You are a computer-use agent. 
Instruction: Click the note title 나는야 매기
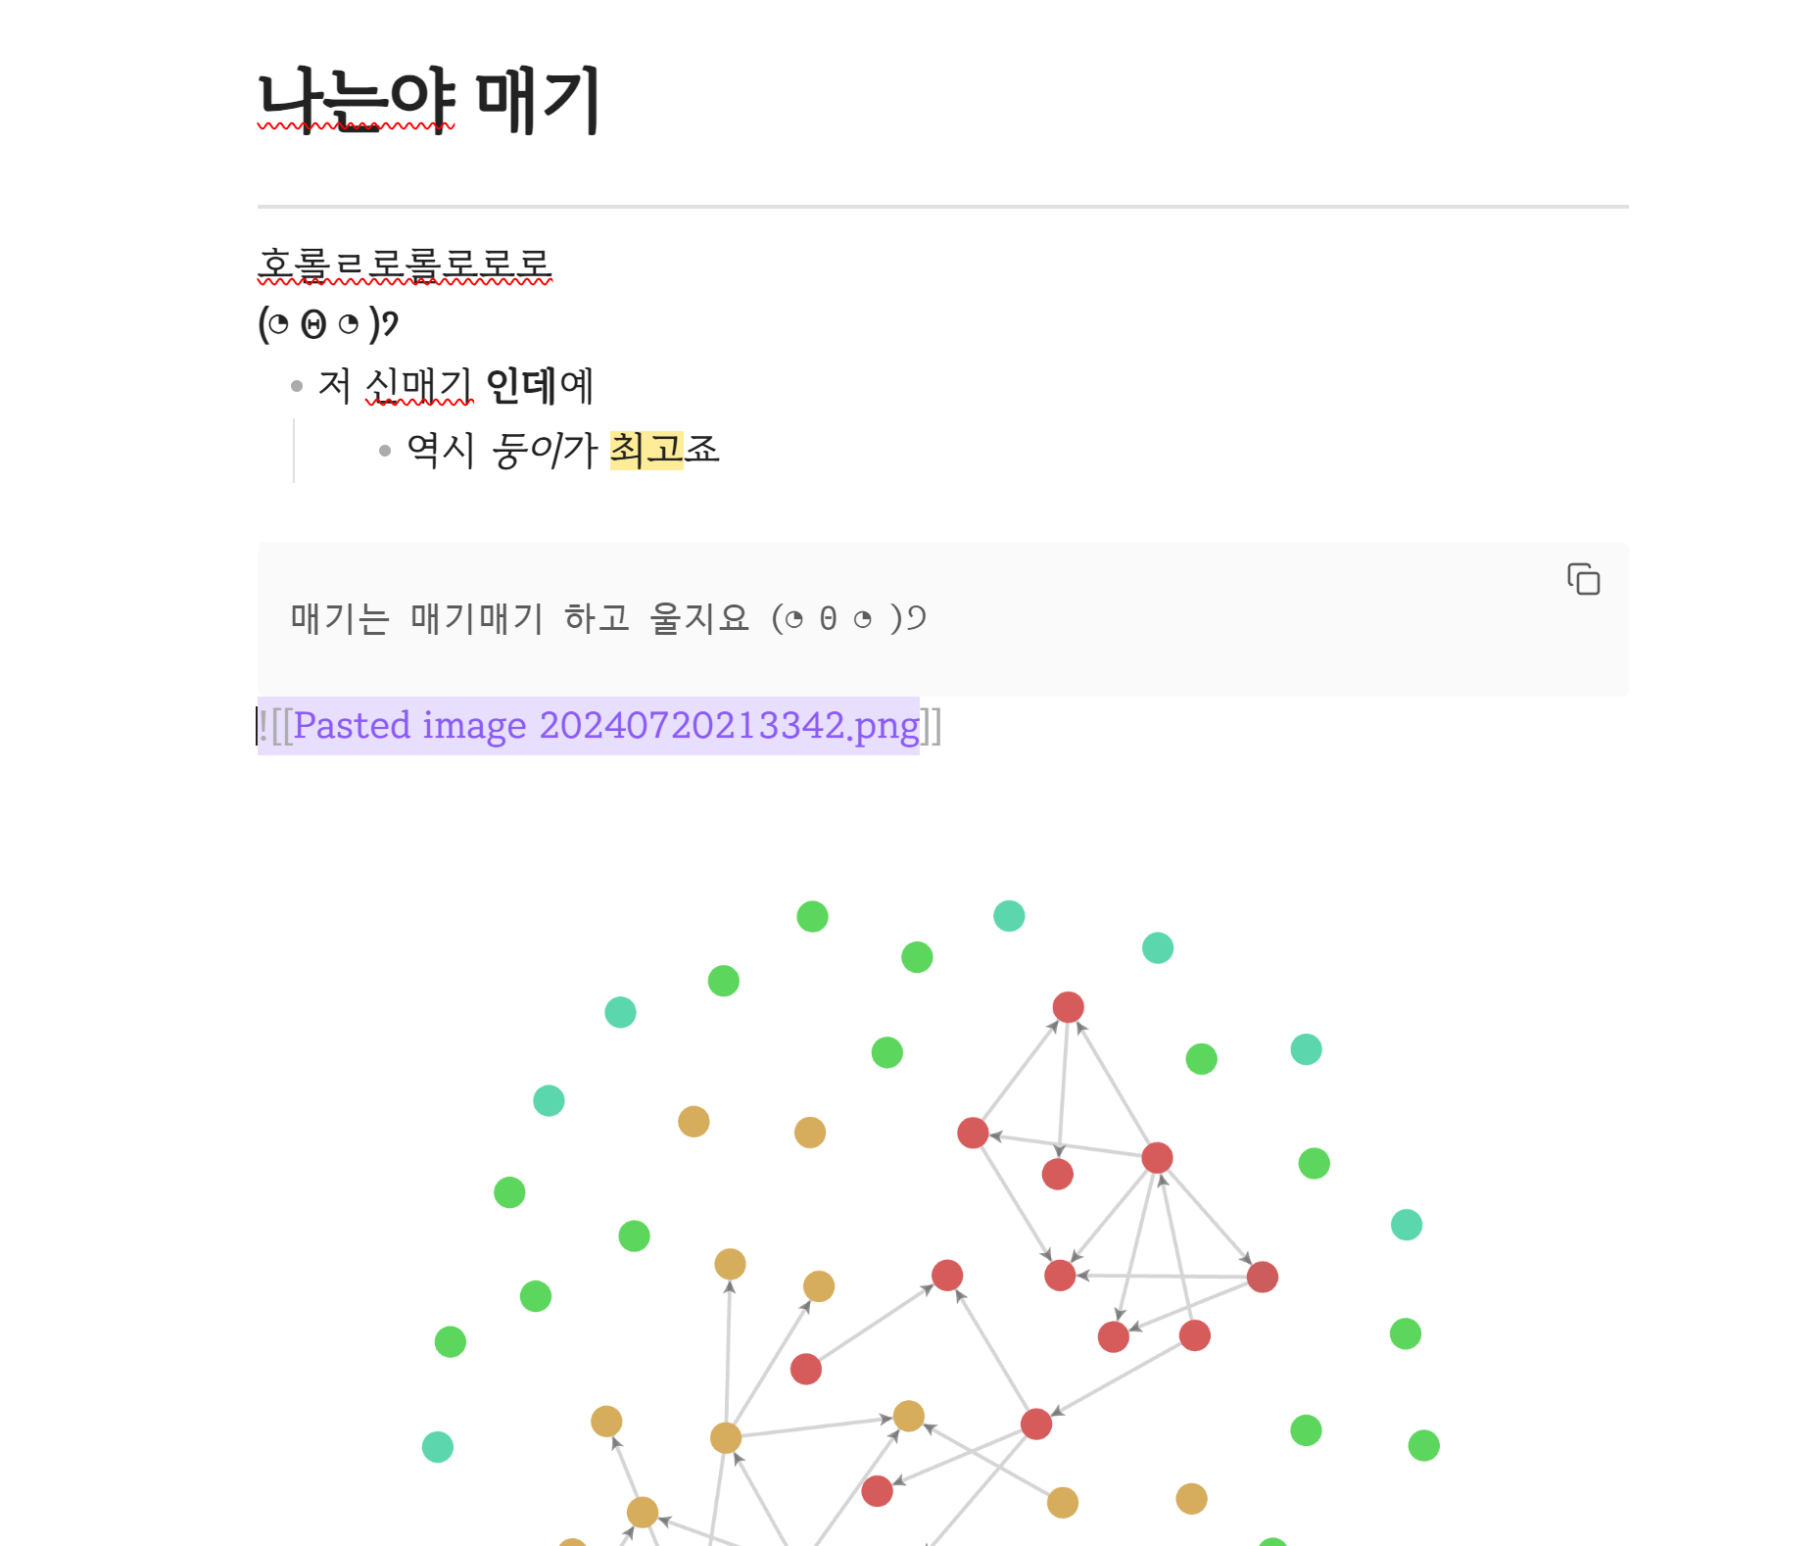coord(428,99)
